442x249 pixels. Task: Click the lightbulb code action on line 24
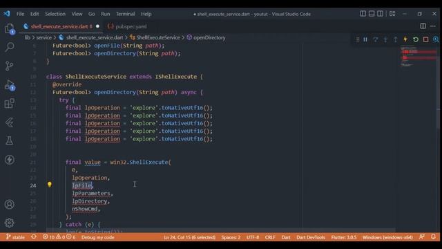tap(50, 185)
